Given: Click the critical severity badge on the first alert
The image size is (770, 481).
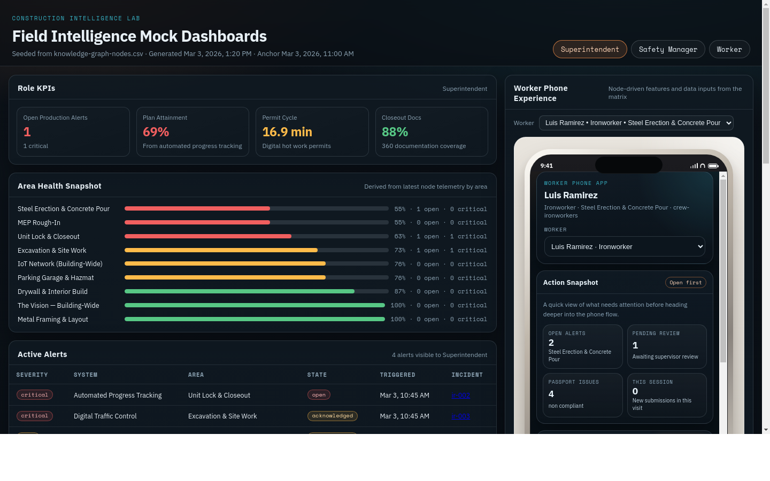Looking at the screenshot, I should pyautogui.click(x=34, y=394).
